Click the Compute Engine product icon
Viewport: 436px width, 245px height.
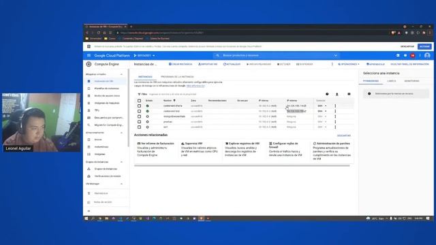click(x=89, y=64)
